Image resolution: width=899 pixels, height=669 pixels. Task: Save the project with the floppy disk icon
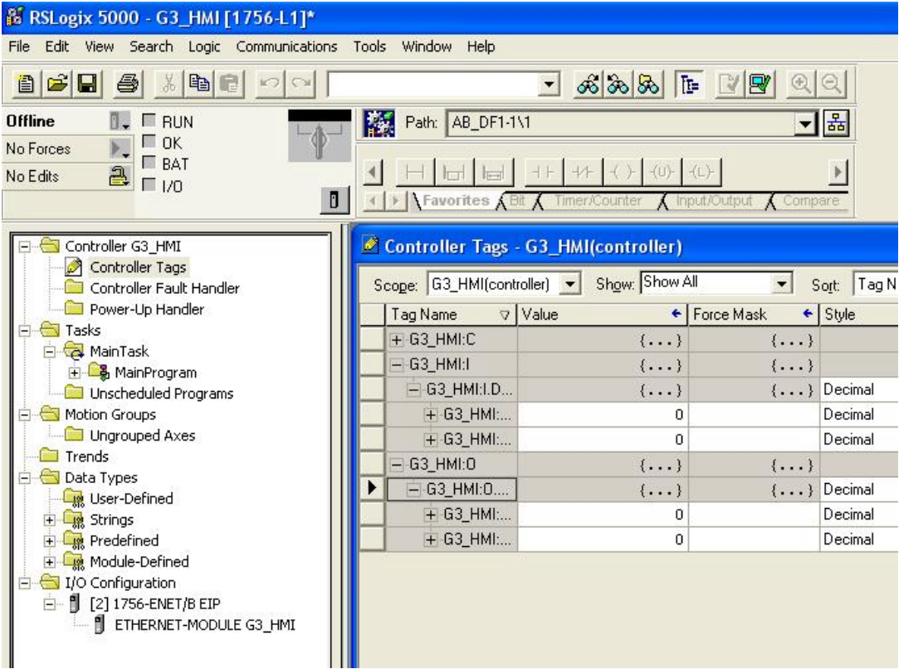click(x=87, y=85)
